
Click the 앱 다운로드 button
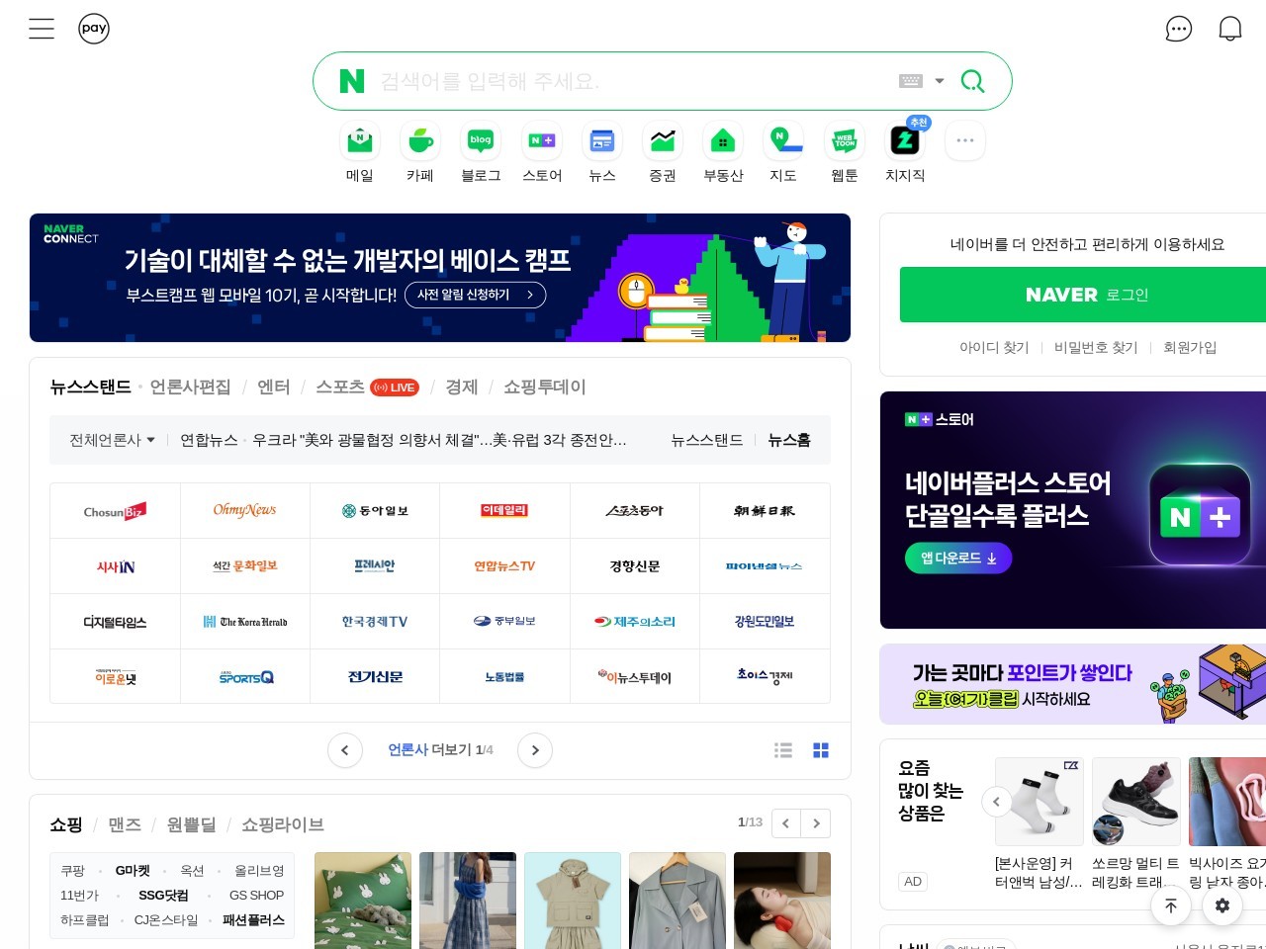tap(958, 559)
